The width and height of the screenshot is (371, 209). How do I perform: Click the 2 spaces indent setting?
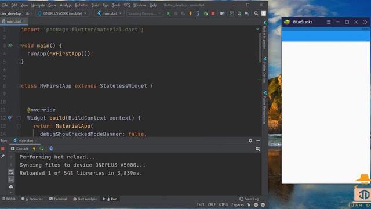pyautogui.click(x=237, y=205)
